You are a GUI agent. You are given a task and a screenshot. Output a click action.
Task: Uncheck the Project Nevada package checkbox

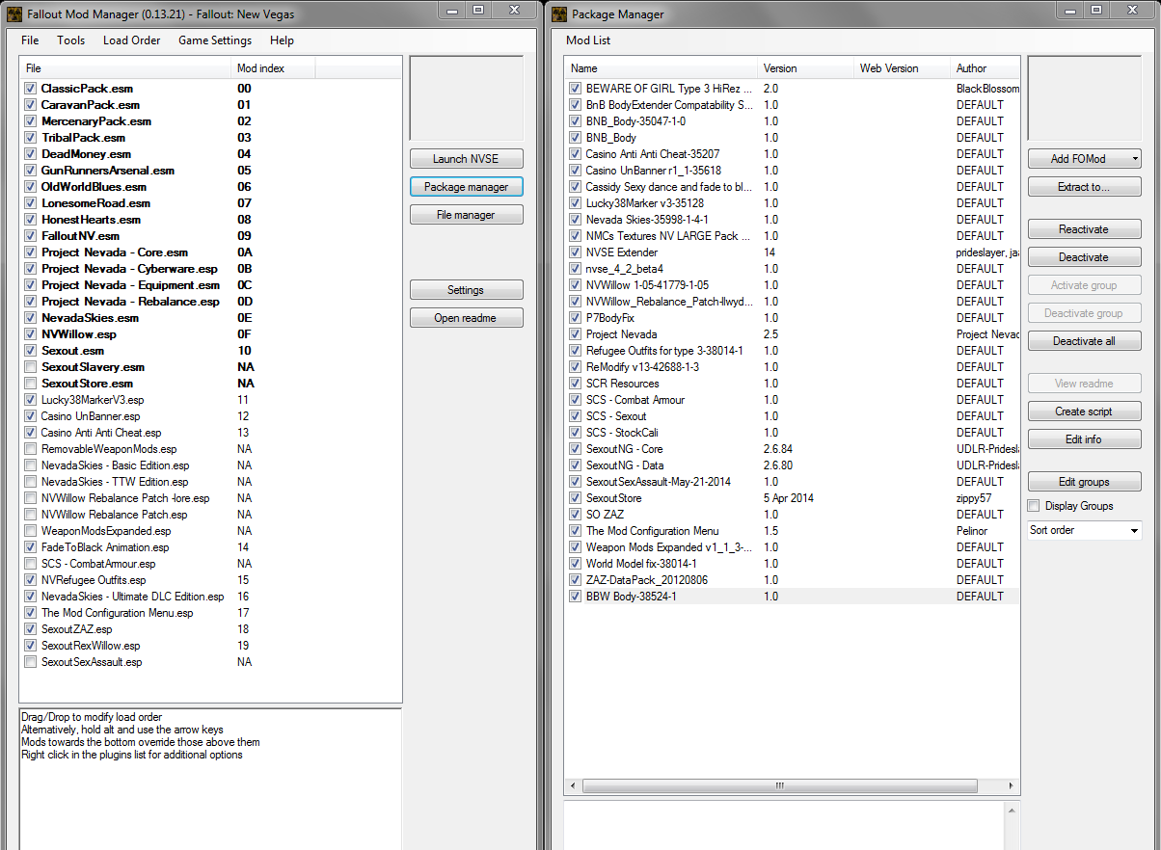tap(576, 334)
